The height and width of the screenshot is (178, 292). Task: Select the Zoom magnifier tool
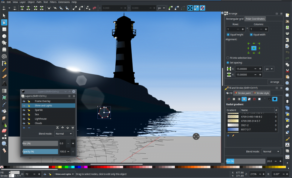[x=4, y=144]
